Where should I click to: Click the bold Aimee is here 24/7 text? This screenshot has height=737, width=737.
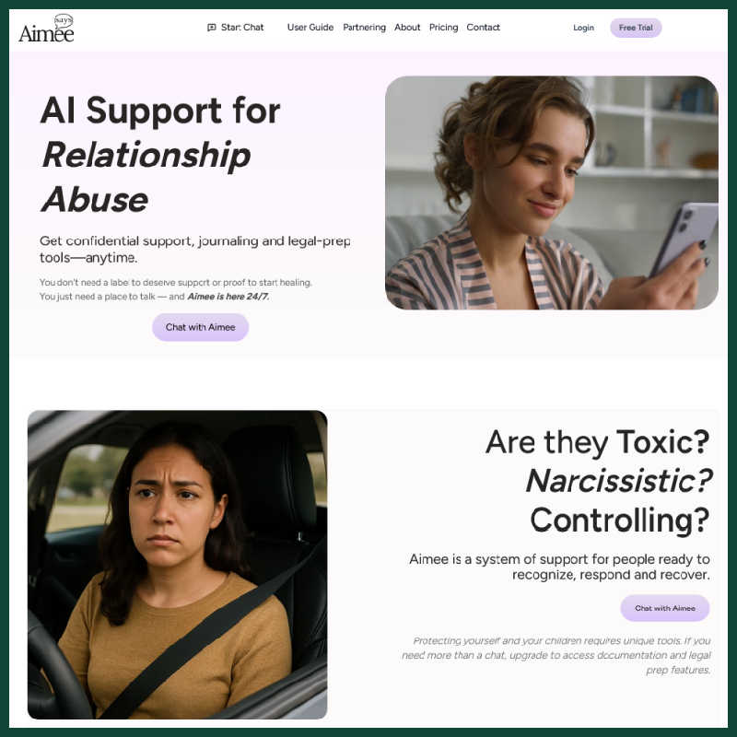(x=228, y=297)
